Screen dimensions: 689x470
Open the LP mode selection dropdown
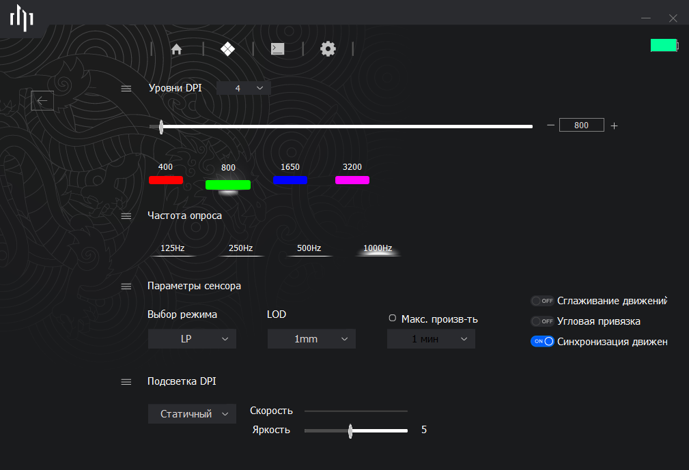click(x=192, y=339)
